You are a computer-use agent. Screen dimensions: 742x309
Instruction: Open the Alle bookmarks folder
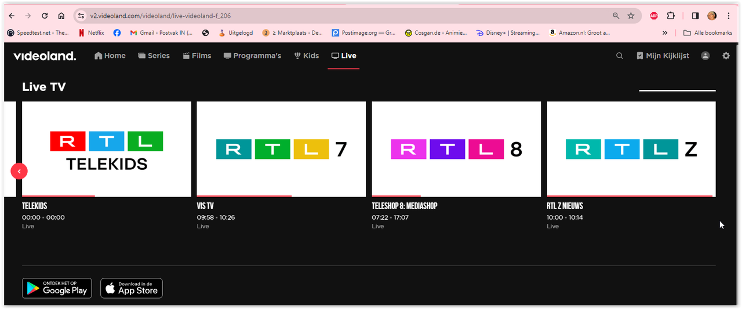pyautogui.click(x=708, y=33)
